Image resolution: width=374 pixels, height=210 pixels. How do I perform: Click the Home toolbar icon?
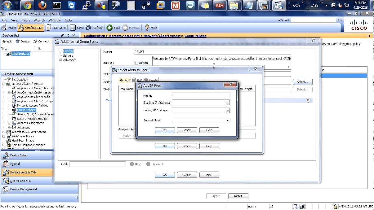(x=9, y=28)
